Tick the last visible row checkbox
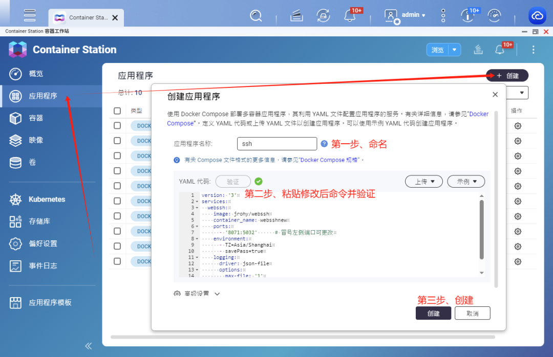553x357 pixels. click(x=117, y=261)
